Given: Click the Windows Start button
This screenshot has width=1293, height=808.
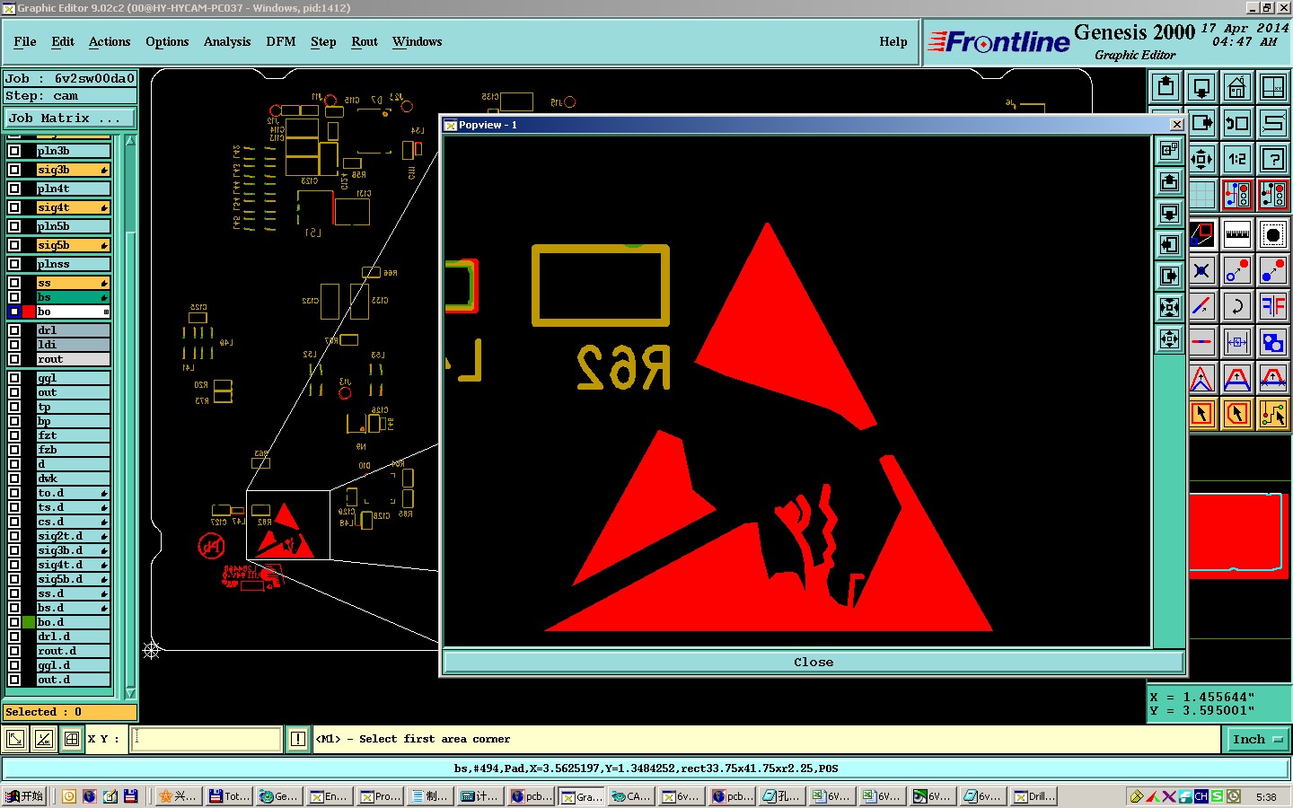Looking at the screenshot, I should [24, 796].
